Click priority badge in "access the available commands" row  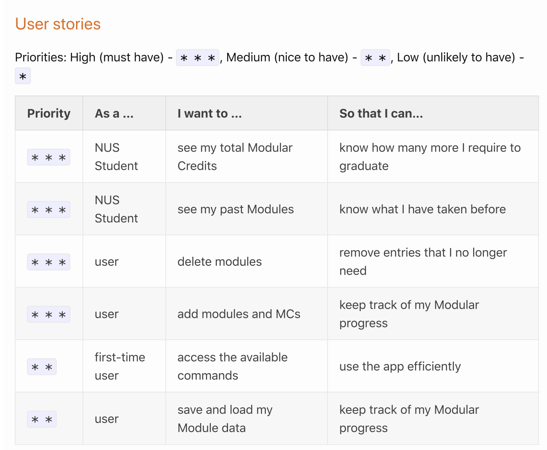[42, 367]
